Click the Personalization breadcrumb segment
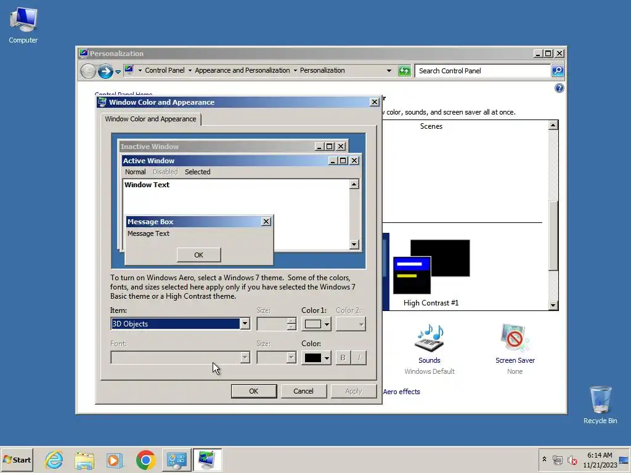631x473 pixels. (x=322, y=70)
